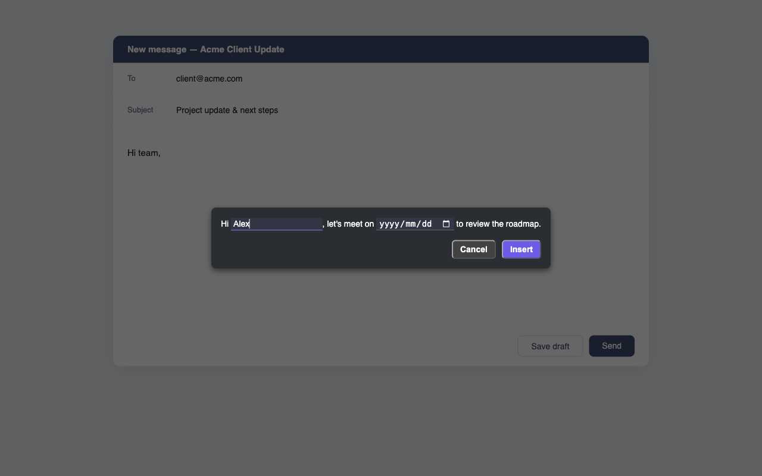Click the text 'to review the roadmap.'
The width and height of the screenshot is (762, 476).
pos(499,224)
